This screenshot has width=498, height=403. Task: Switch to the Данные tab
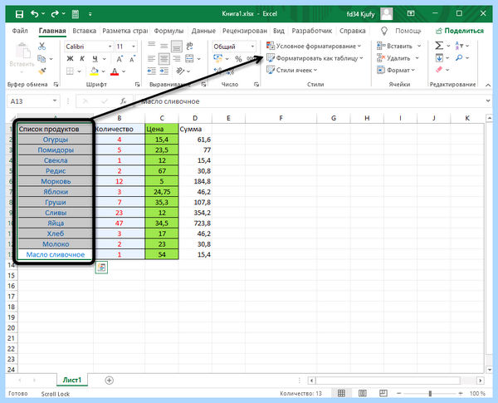pos(203,31)
